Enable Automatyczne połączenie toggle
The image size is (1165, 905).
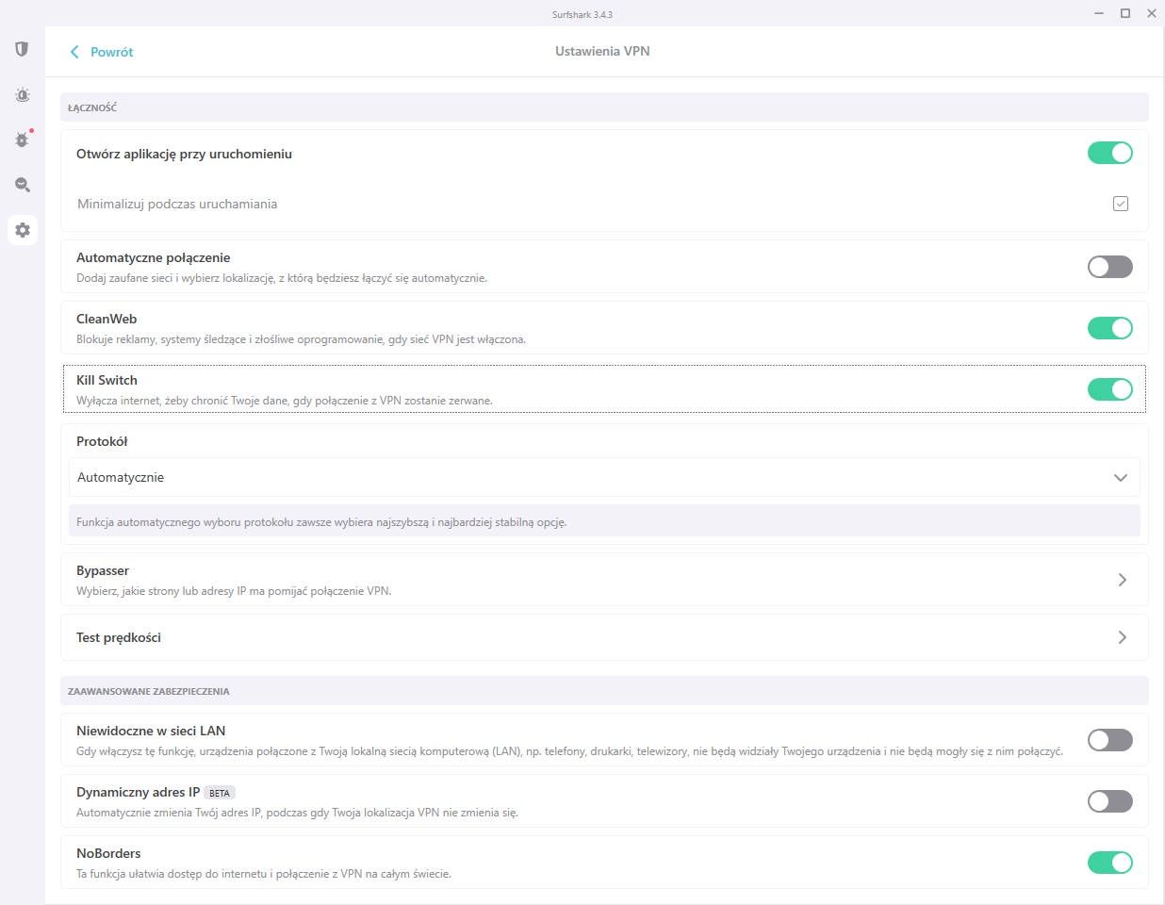pyautogui.click(x=1109, y=267)
